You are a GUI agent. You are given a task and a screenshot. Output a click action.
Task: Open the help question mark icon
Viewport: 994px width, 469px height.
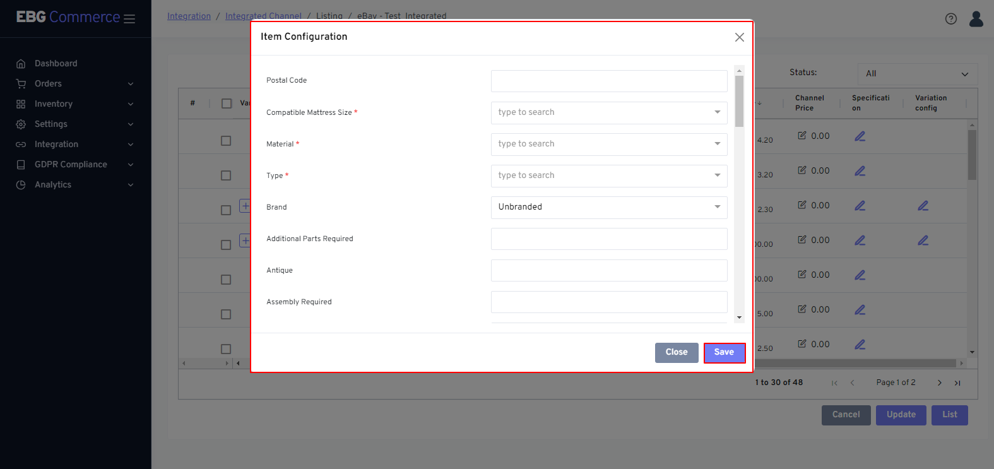[950, 19]
